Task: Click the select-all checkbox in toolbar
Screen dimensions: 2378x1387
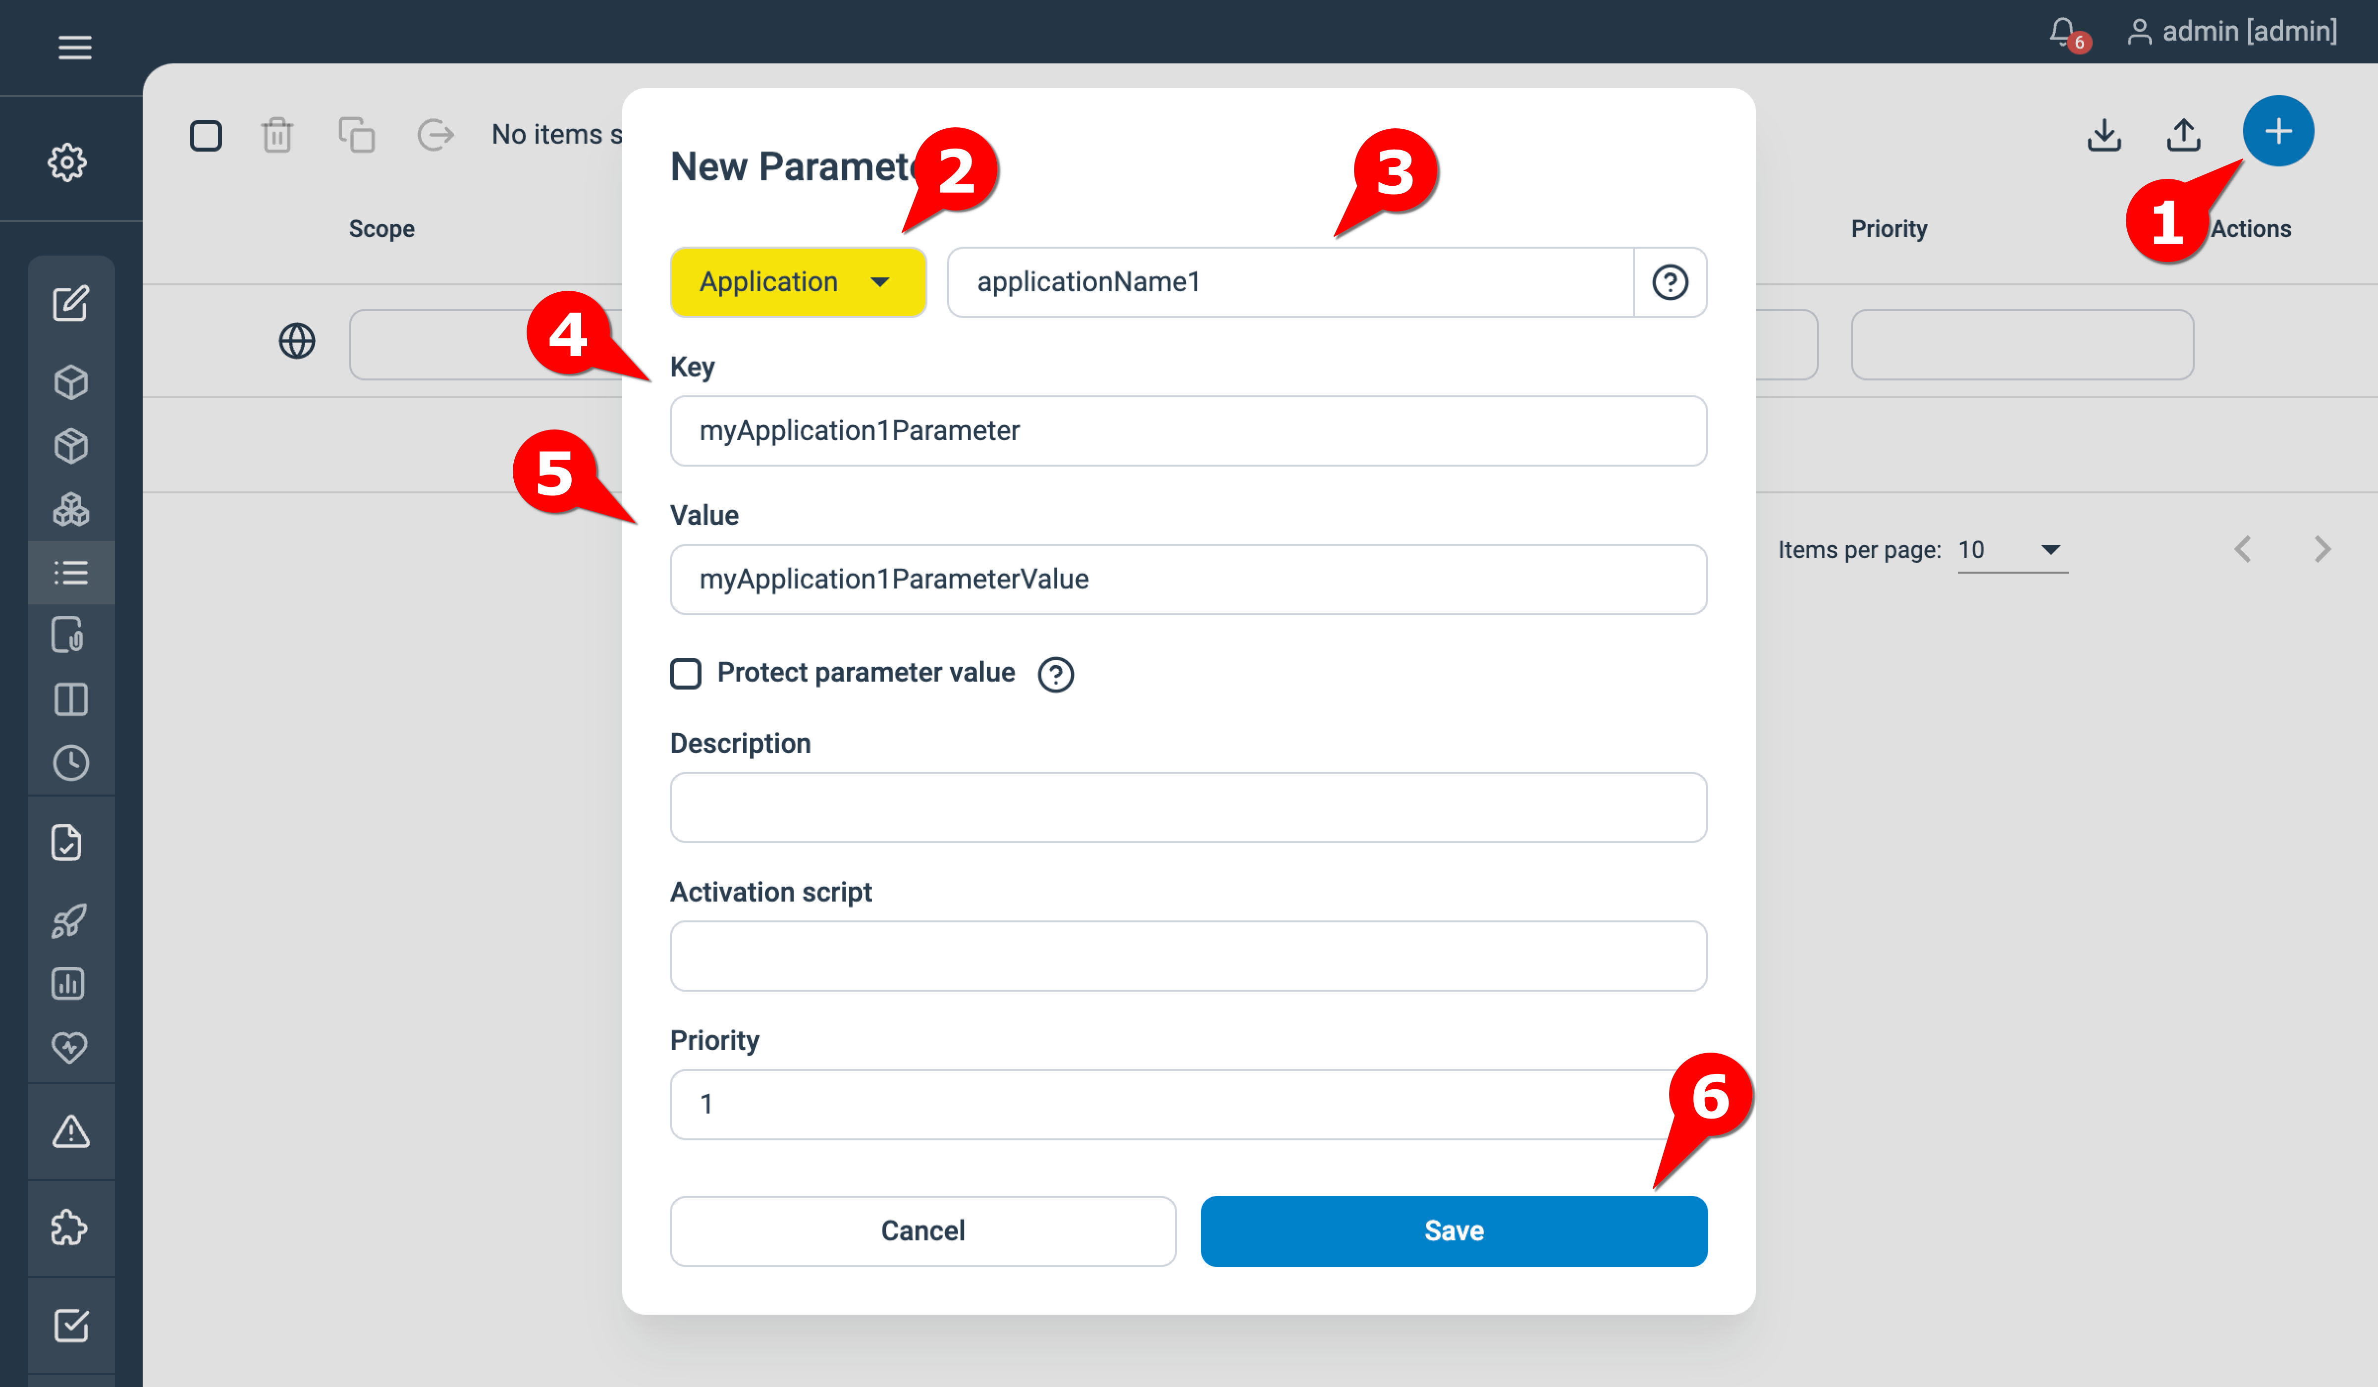Action: pyautogui.click(x=207, y=135)
